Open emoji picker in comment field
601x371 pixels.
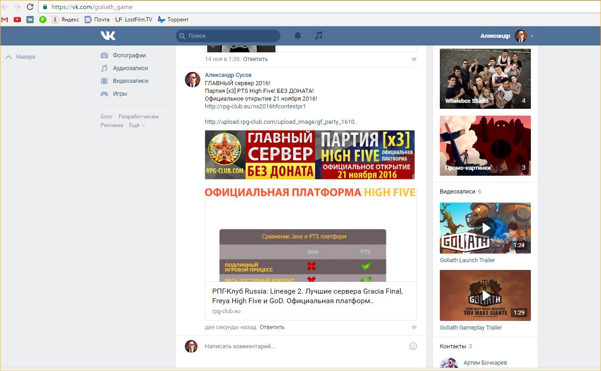coord(413,346)
